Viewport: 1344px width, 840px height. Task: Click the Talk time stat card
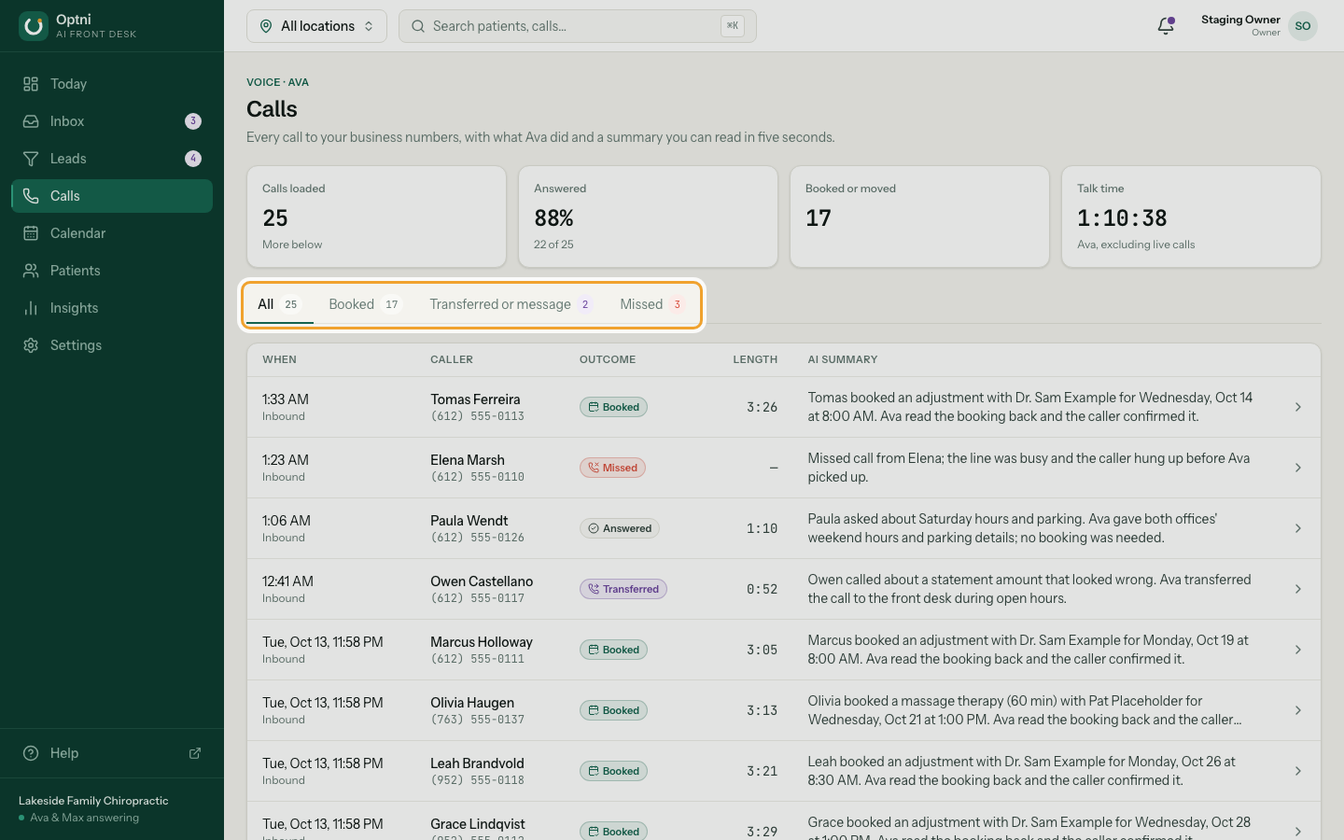click(1191, 217)
